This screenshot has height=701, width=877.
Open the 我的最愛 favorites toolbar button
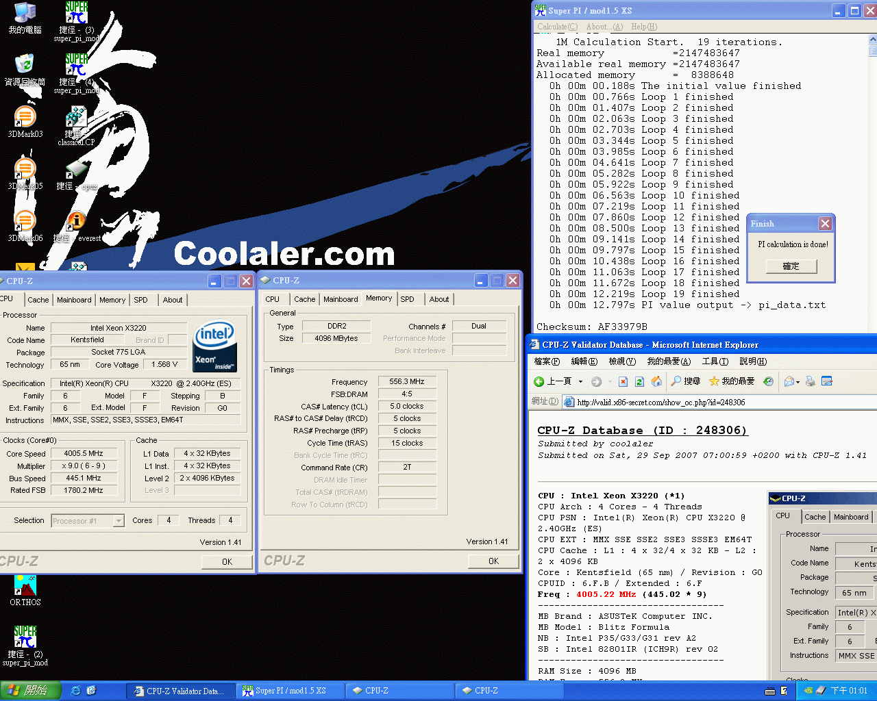(732, 381)
